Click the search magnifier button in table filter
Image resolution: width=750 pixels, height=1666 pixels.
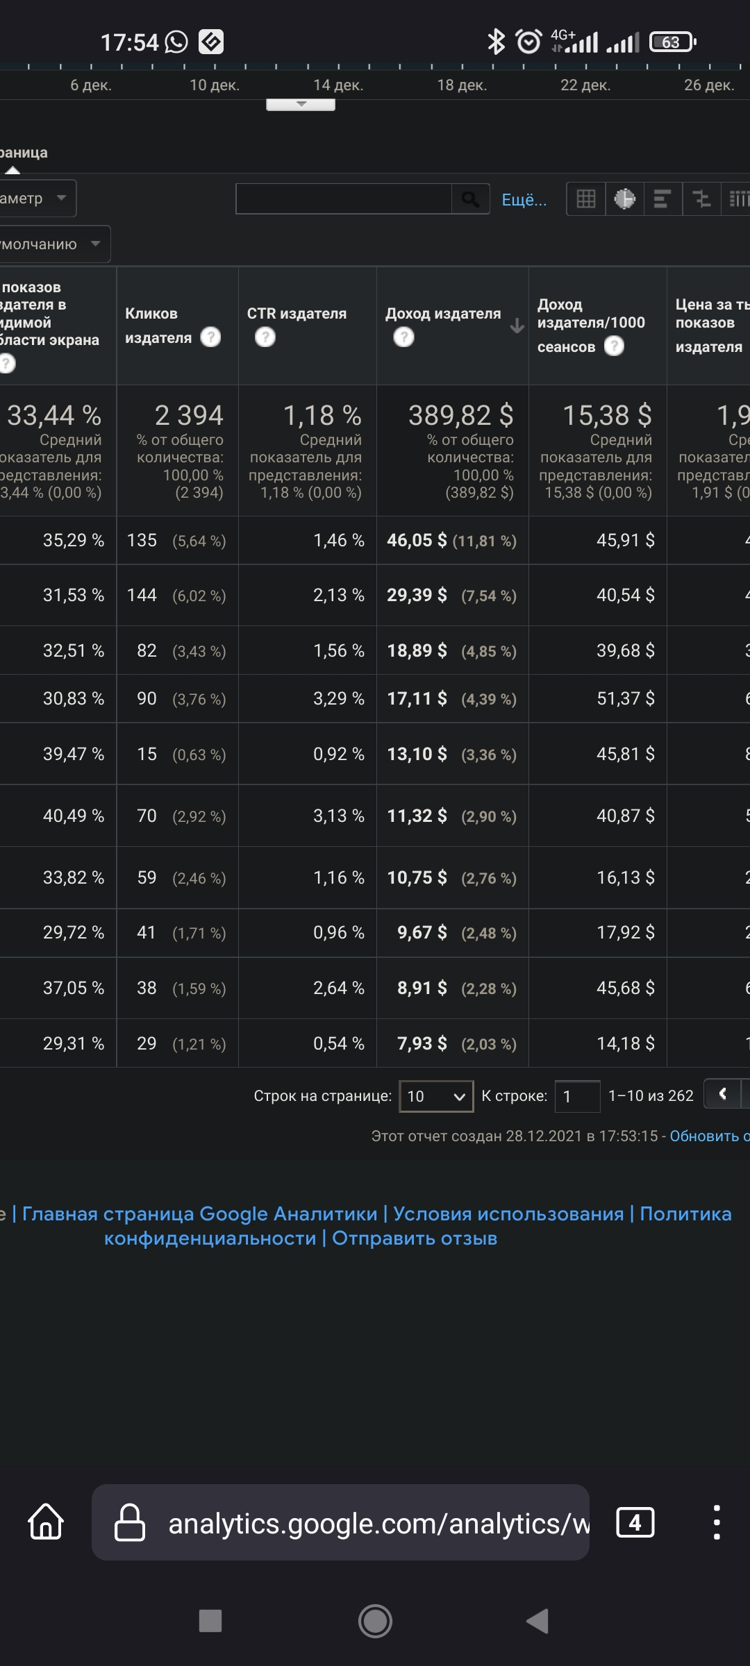click(x=470, y=199)
